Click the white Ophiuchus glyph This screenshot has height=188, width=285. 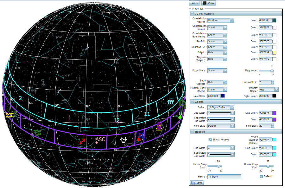pos(124,139)
